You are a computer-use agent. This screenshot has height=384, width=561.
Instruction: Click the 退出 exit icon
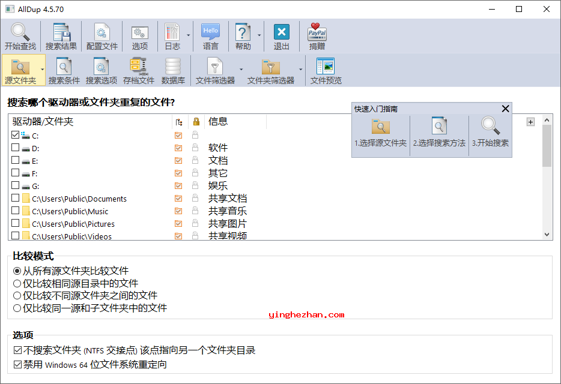282,32
